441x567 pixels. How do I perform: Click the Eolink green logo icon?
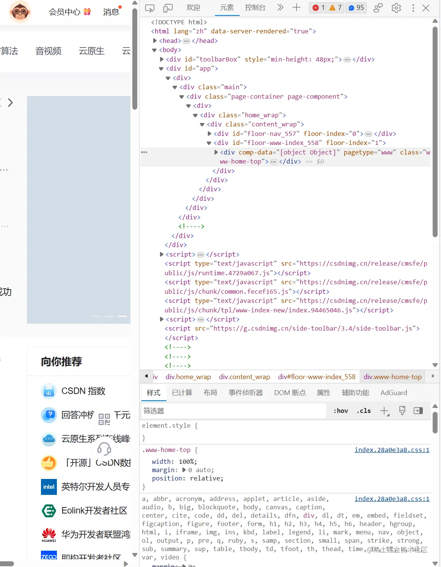[49, 511]
